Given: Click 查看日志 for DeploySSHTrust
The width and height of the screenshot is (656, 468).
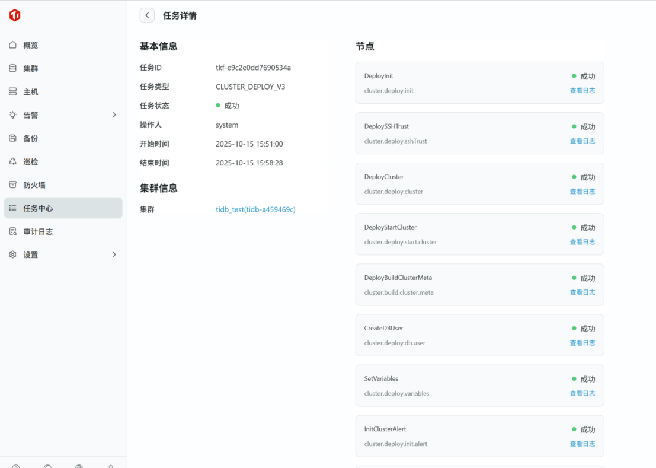Looking at the screenshot, I should [x=582, y=141].
